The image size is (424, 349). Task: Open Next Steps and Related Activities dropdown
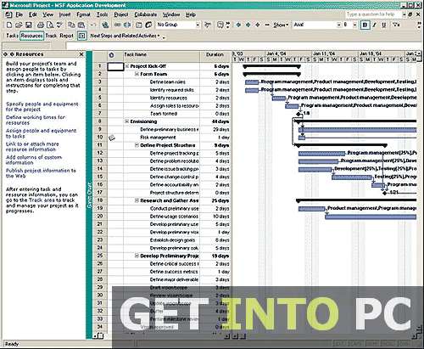pos(125,36)
